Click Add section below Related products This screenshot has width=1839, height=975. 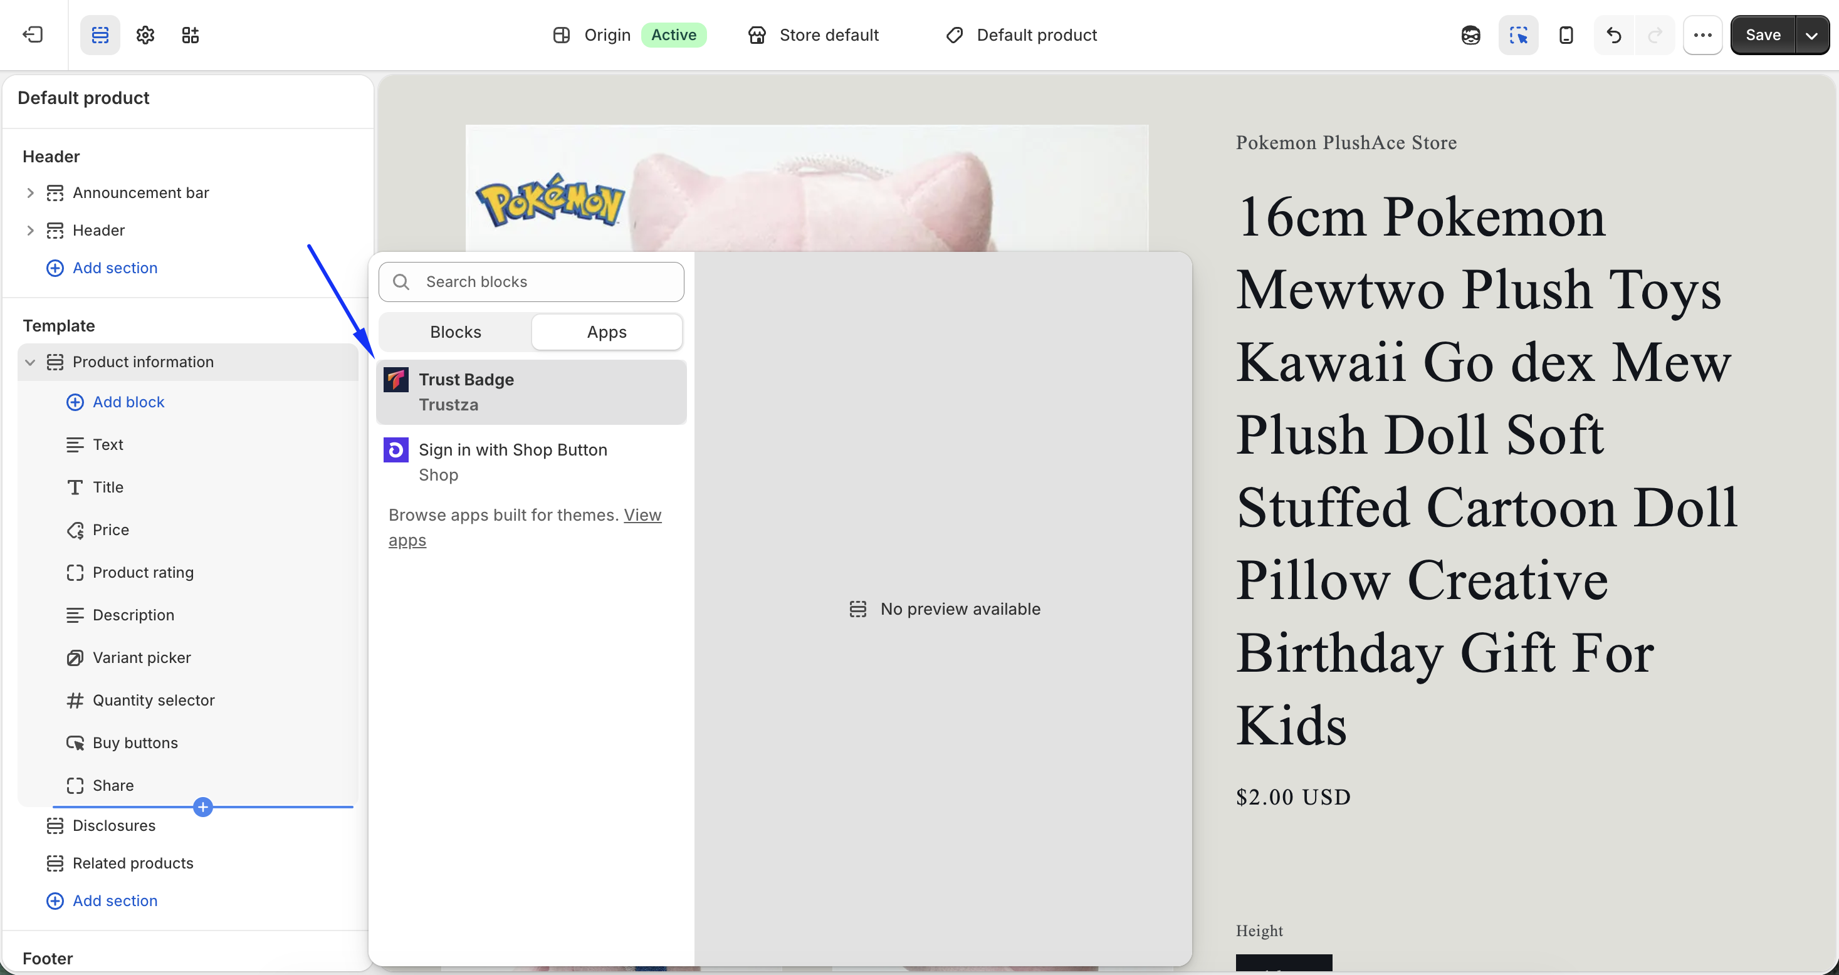(x=102, y=901)
